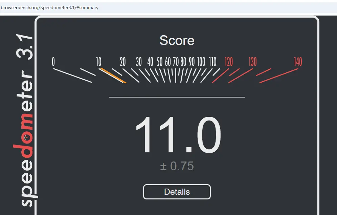Click the gauge label 30

[139, 62]
